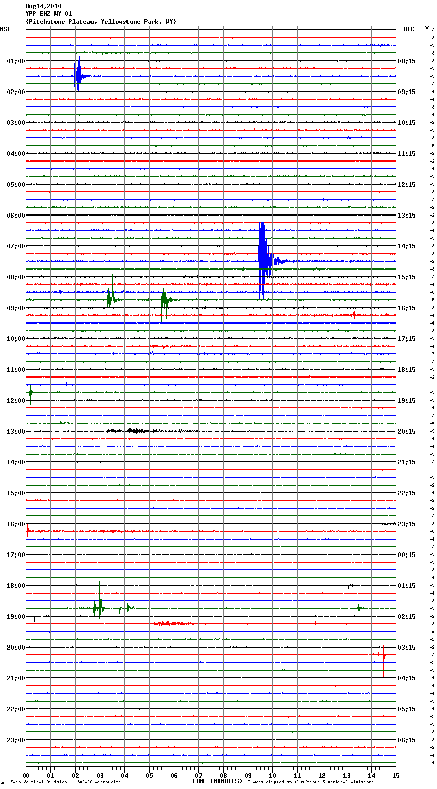437x789 pixels.
Task: Click the 22:15 UTC time label
Action: coord(407,493)
